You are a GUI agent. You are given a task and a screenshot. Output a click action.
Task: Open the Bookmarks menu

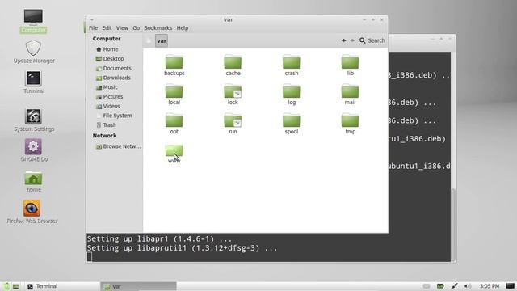(158, 28)
